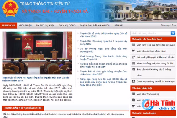Open news Rộn ràng ngày thứ 7 ra quân
Image resolution: width=177 pixels, height=118 pixels.
(104, 42)
